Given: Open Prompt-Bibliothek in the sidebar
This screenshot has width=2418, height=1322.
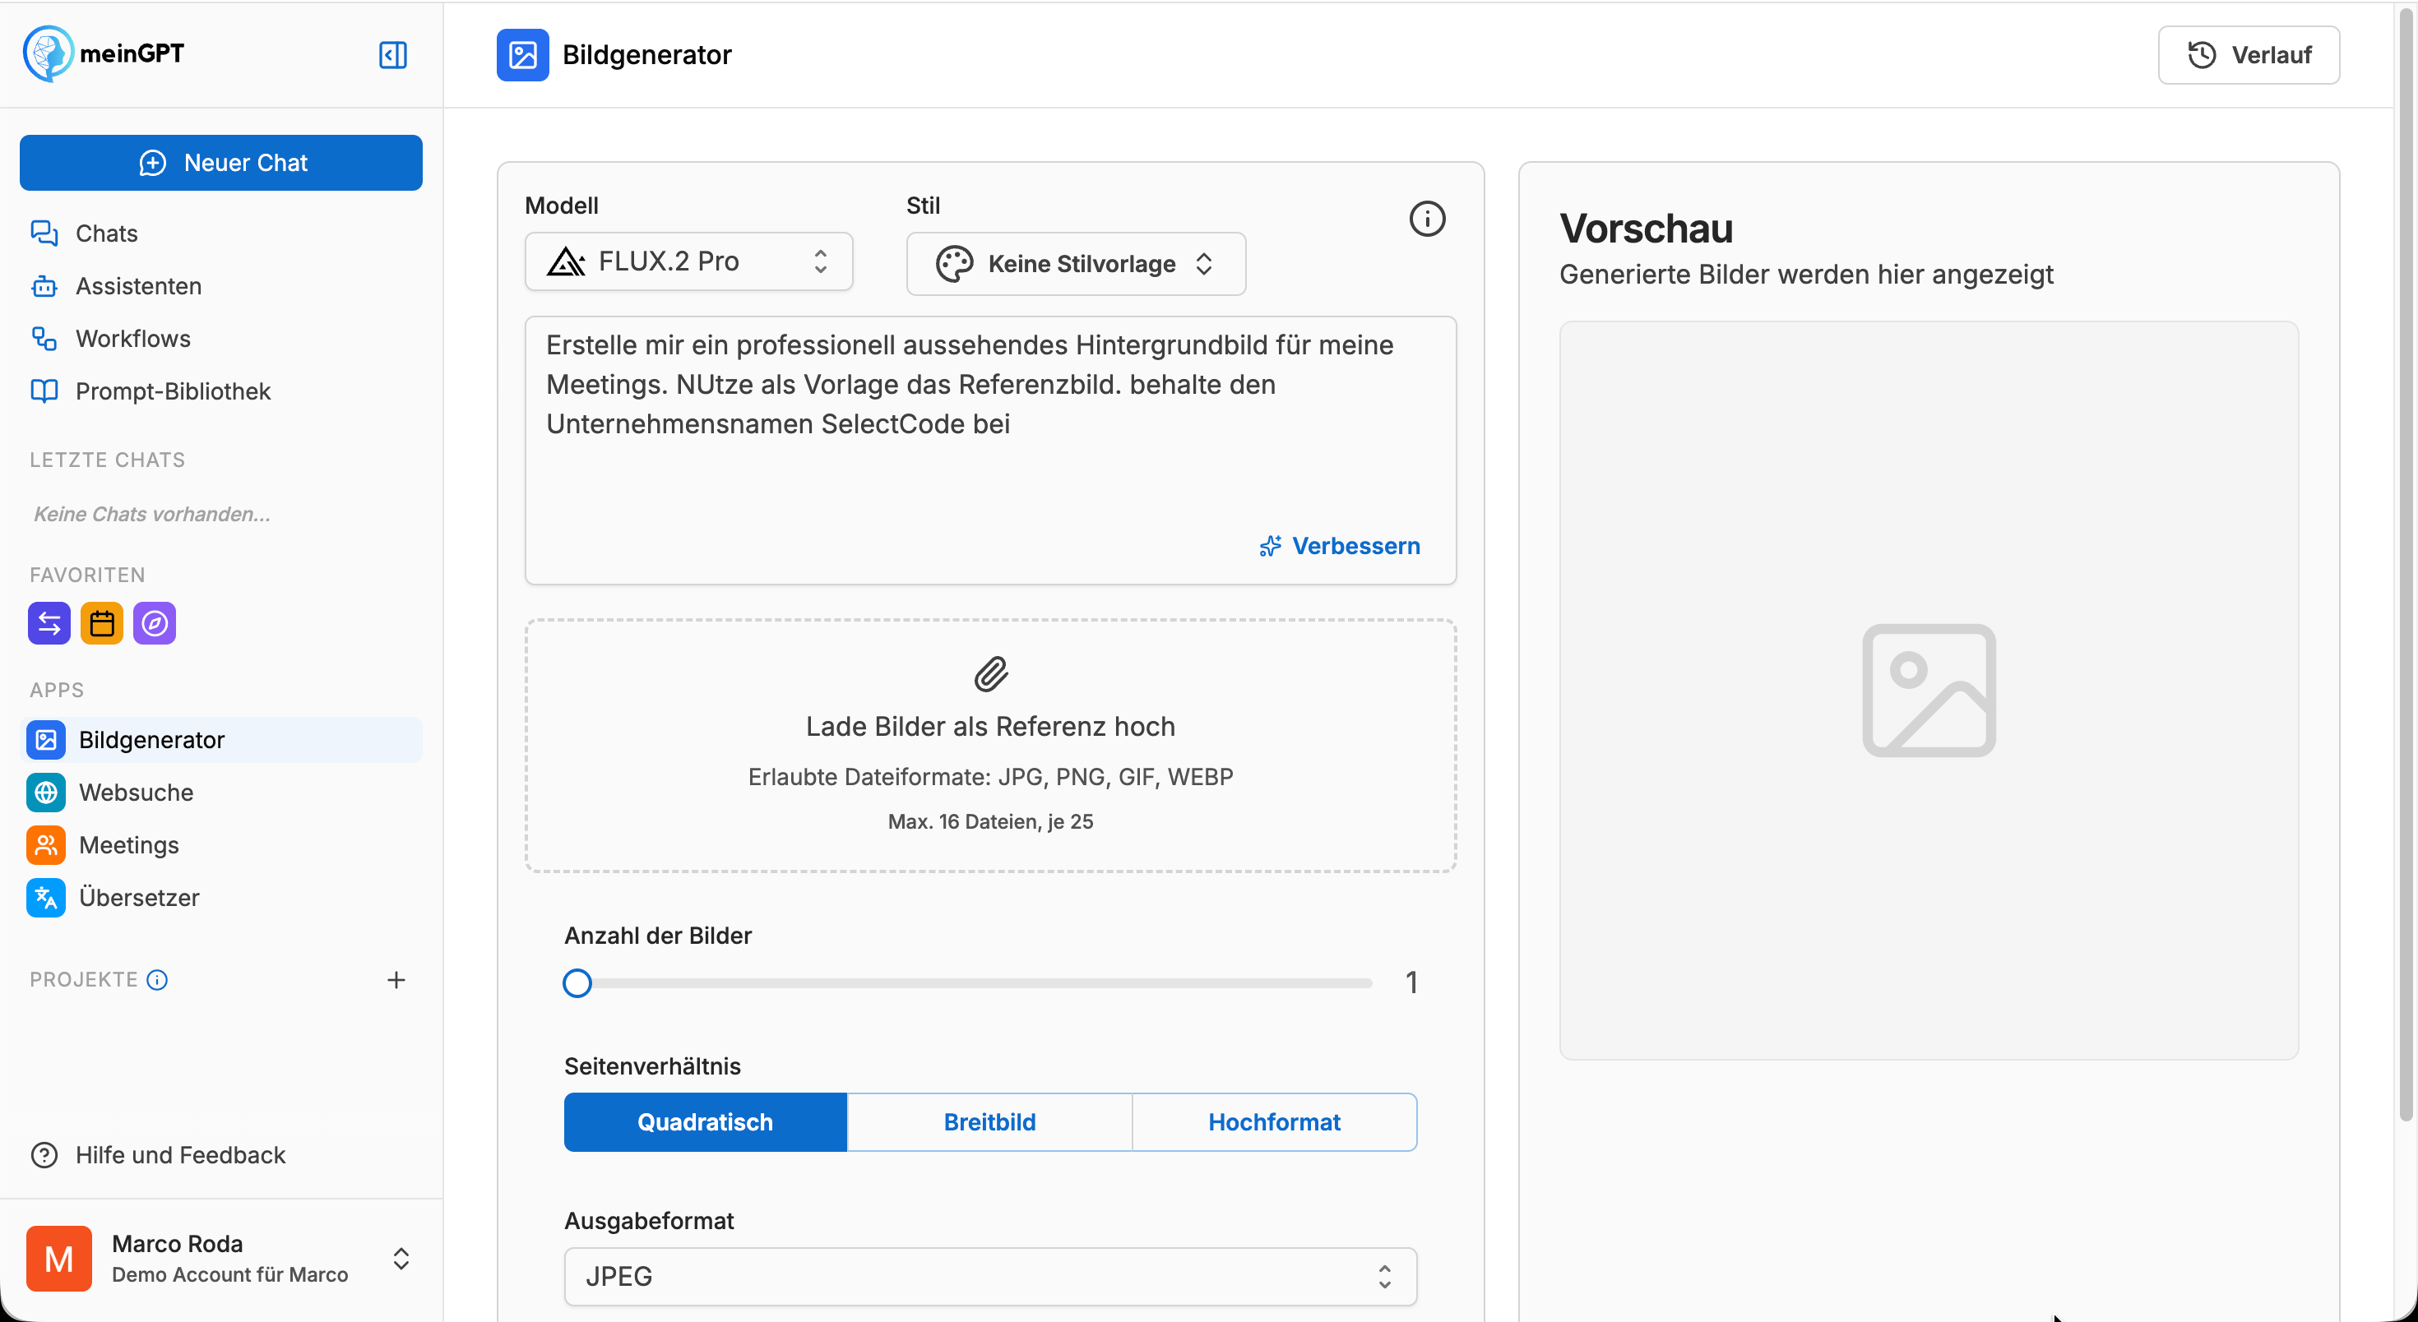Looking at the screenshot, I should point(221,391).
